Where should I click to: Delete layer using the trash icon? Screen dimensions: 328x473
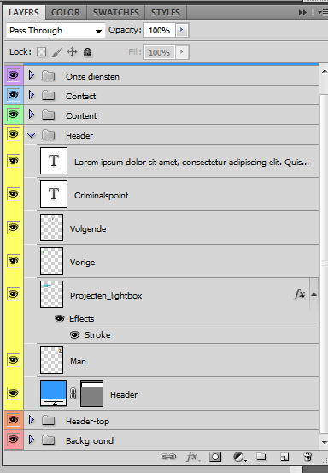[x=307, y=457]
